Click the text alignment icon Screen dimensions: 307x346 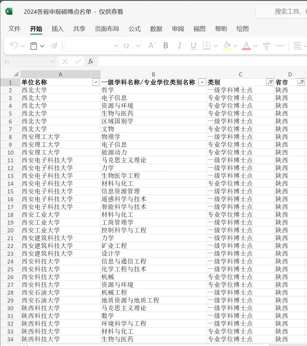pos(297,46)
